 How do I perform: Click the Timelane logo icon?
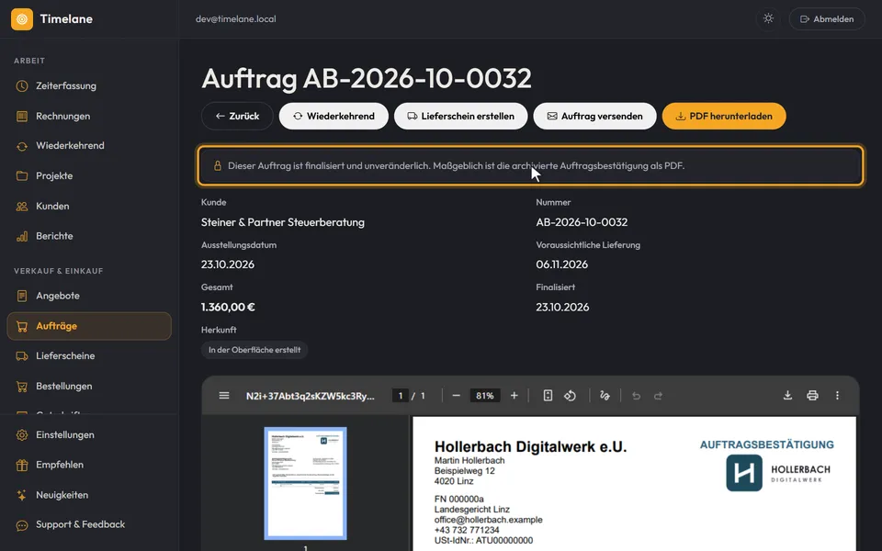22,19
